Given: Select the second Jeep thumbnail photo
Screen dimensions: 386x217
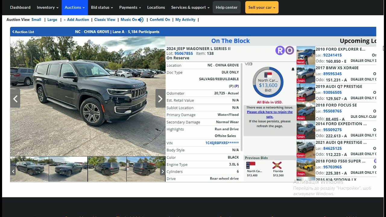Looking at the screenshot, I should (68, 169).
